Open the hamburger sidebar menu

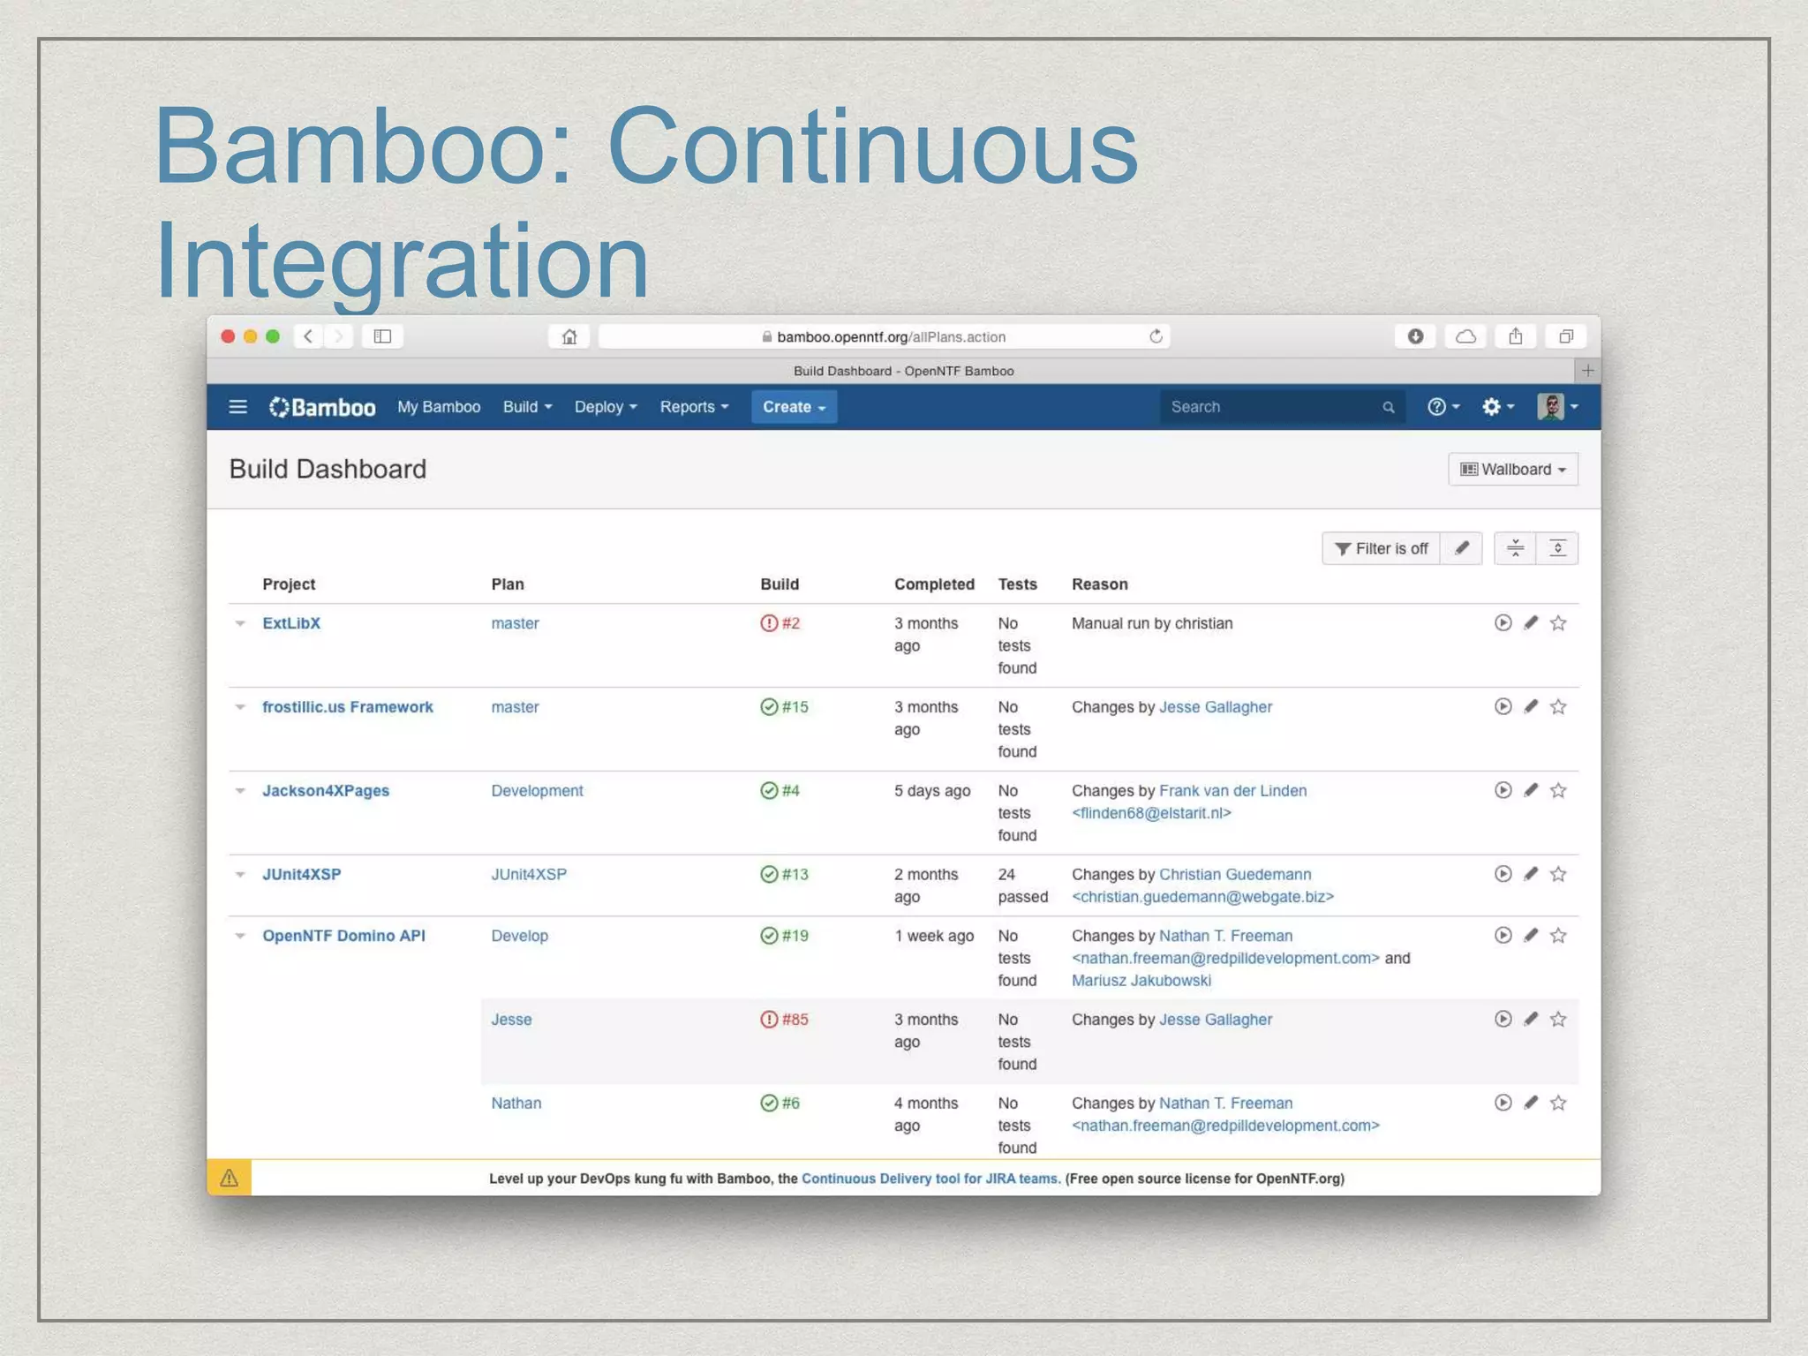pyautogui.click(x=237, y=407)
